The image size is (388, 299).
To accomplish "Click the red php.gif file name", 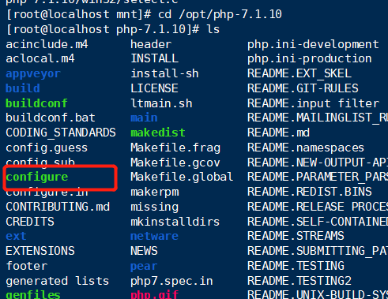I will (154, 294).
